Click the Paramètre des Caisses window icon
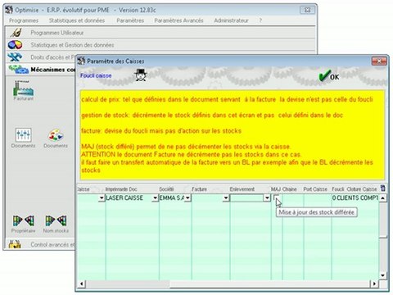 (81, 61)
